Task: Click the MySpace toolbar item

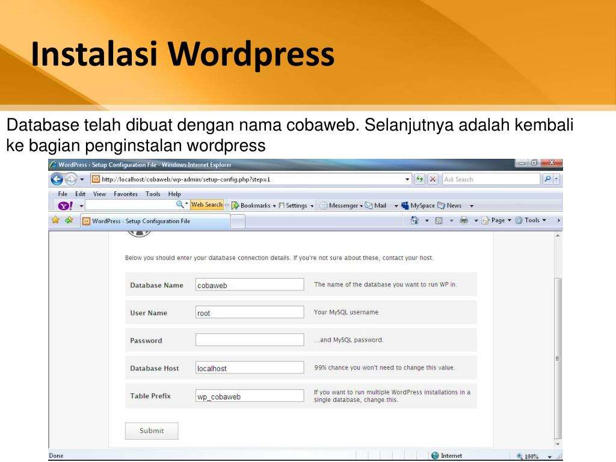Action: click(x=418, y=206)
